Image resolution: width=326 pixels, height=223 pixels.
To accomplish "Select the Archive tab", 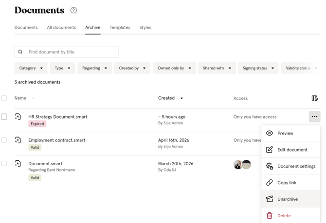I will (93, 27).
